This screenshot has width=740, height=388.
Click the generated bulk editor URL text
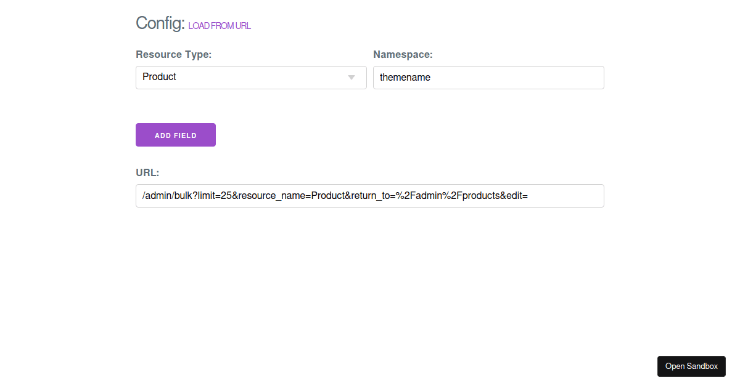tap(336, 195)
